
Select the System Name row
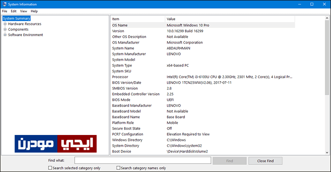coord(203,48)
